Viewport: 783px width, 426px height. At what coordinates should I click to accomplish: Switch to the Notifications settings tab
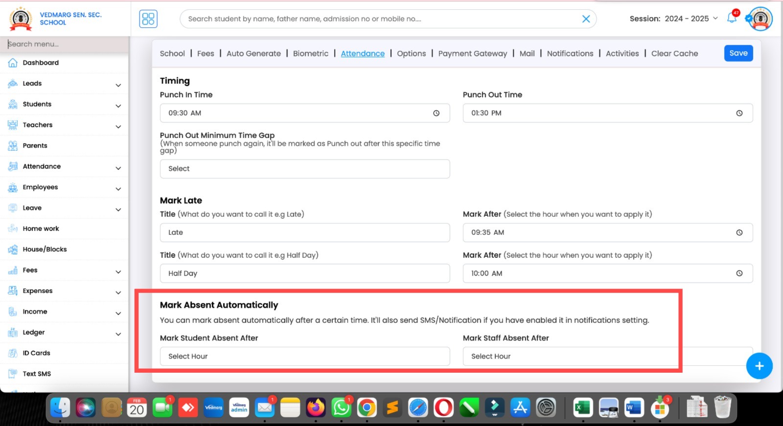(570, 54)
